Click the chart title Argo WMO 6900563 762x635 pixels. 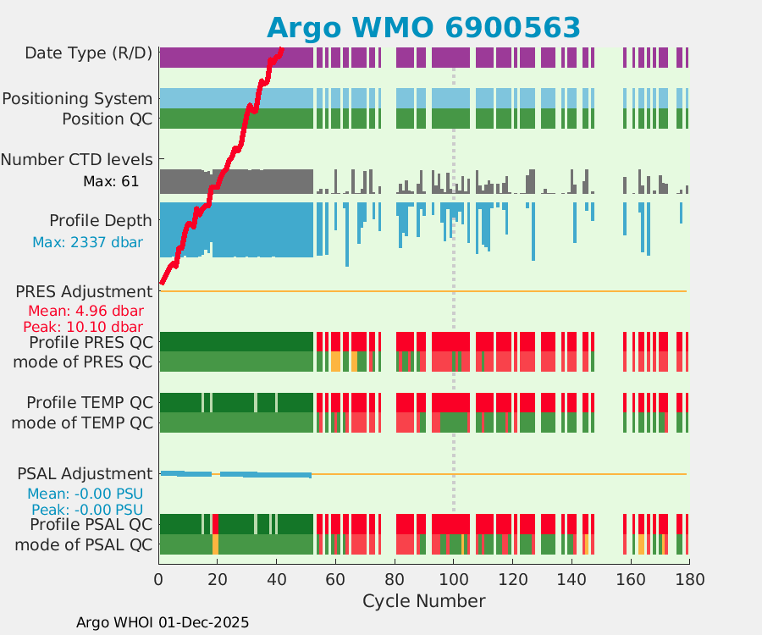click(x=423, y=28)
